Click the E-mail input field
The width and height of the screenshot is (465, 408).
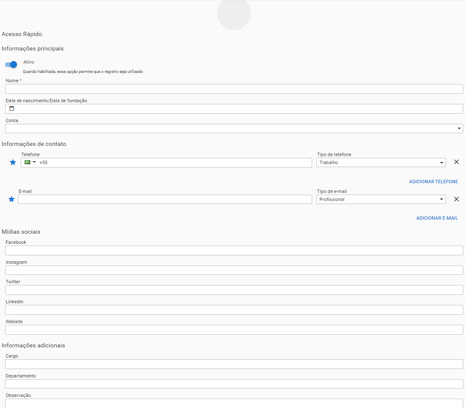(x=165, y=199)
